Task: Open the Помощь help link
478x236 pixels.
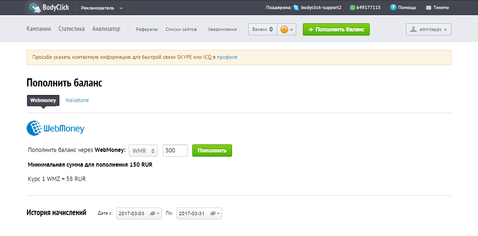Action: (407, 8)
